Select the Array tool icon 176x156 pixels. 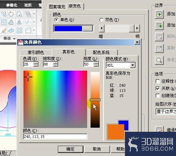click(x=19, y=30)
